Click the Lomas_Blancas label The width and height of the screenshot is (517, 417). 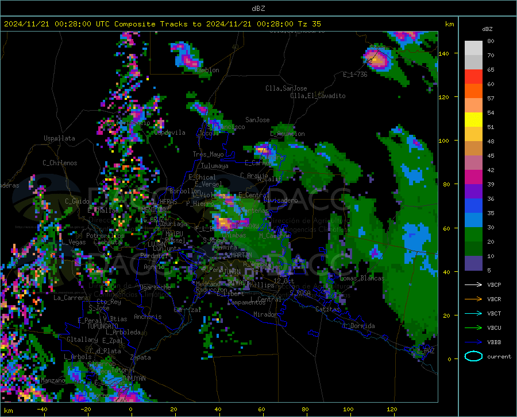click(362, 278)
